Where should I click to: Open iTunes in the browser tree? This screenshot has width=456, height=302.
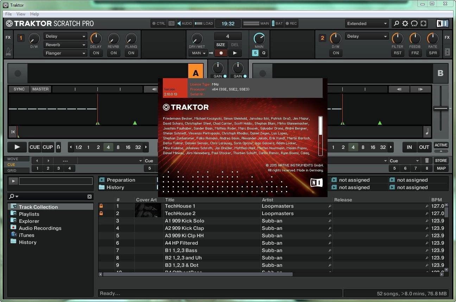(x=26, y=235)
